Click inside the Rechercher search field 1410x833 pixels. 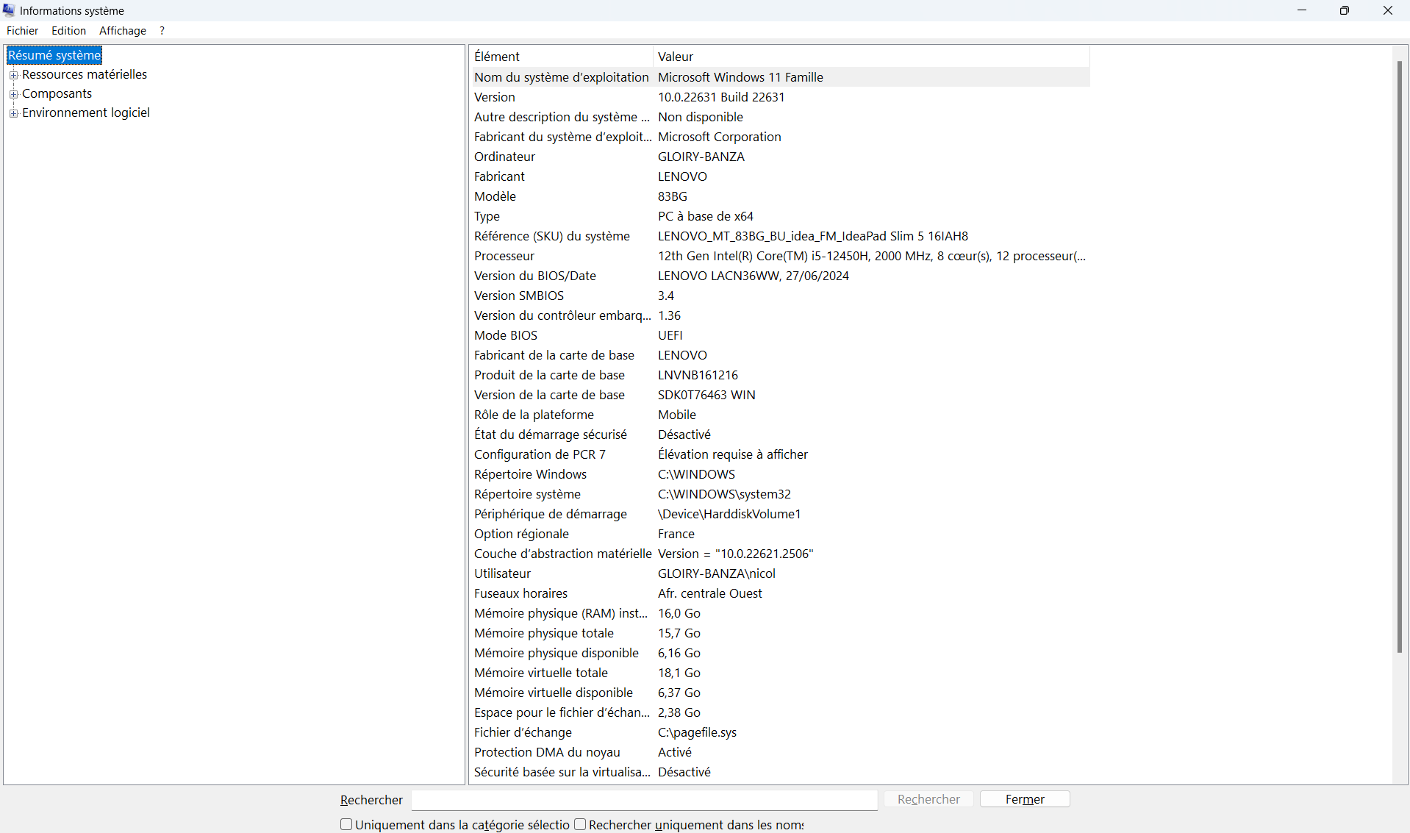643,800
